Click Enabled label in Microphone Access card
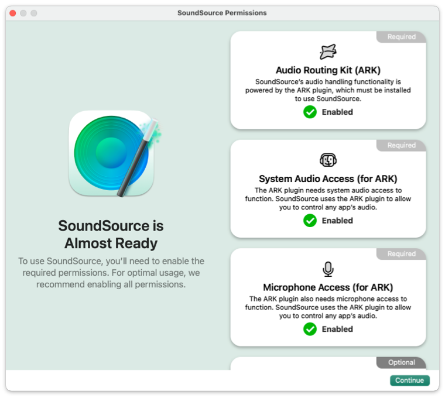This screenshot has height=398, width=445. pos(337,330)
